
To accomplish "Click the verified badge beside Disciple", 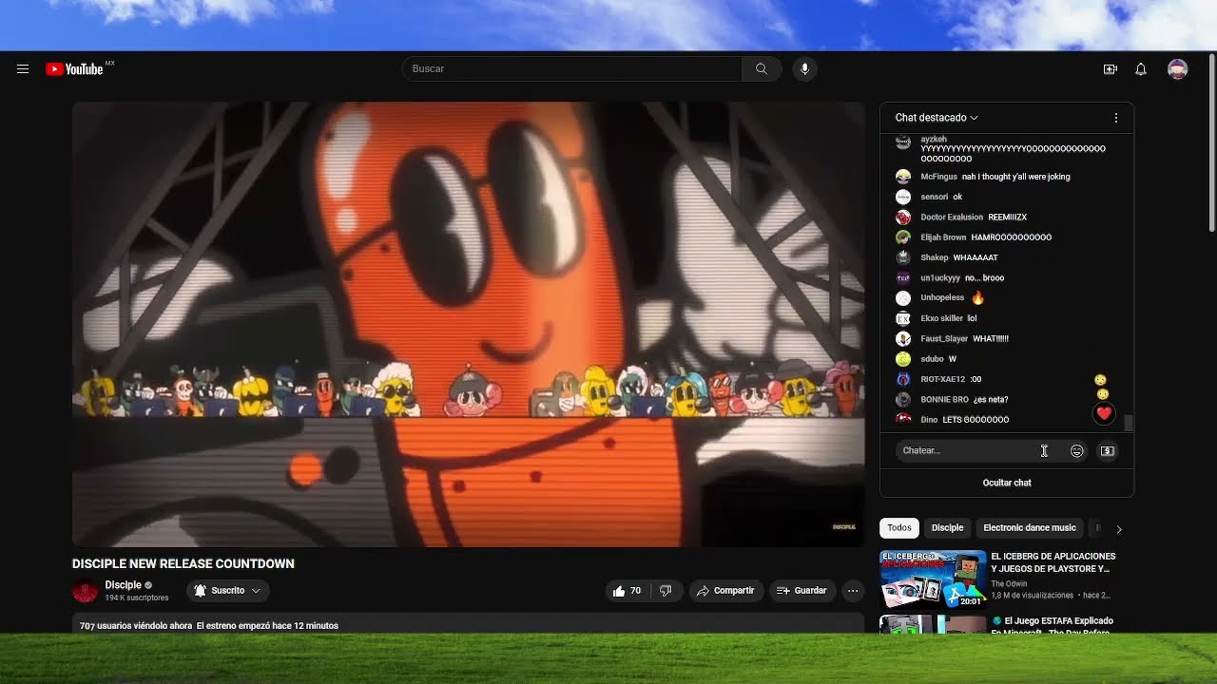I will (x=148, y=585).
